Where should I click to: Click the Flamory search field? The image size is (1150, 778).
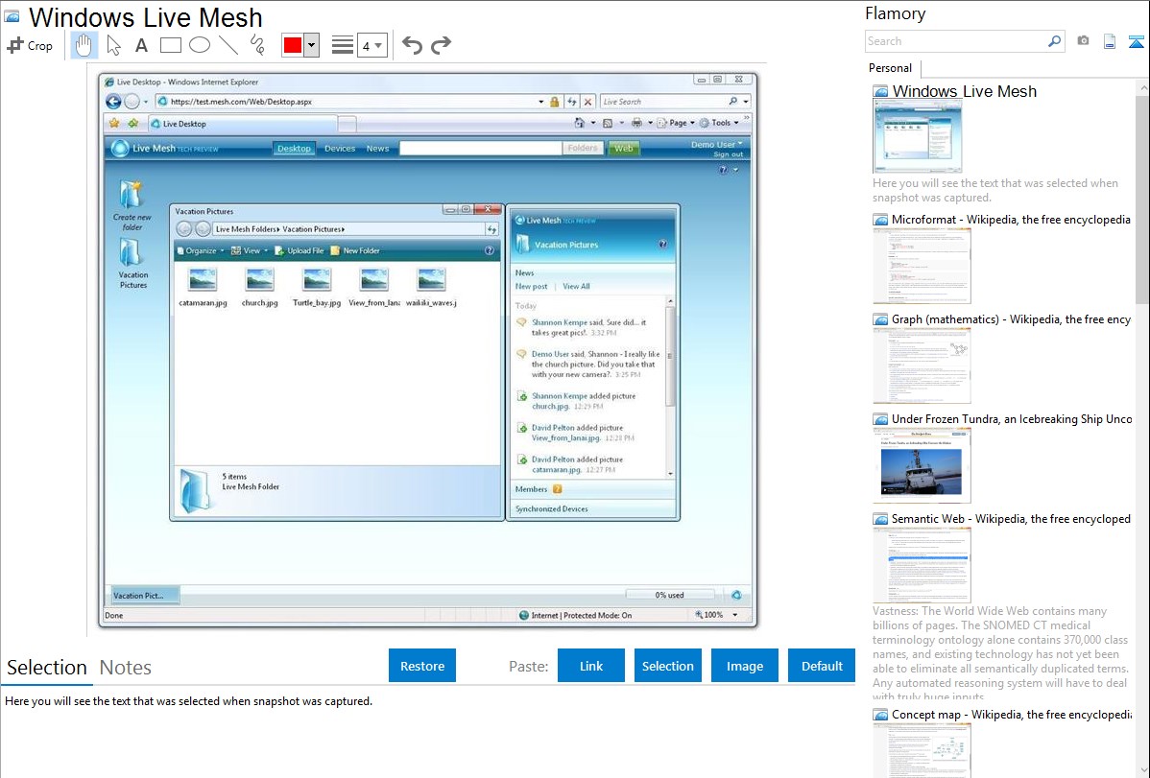click(x=956, y=41)
